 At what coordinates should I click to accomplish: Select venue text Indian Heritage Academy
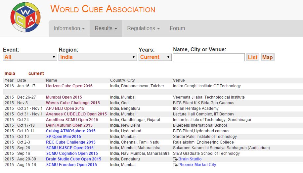click(x=196, y=108)
